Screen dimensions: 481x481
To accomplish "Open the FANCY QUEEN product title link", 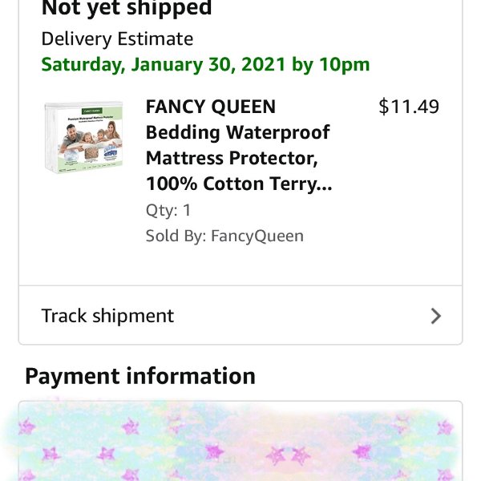I will [x=239, y=145].
